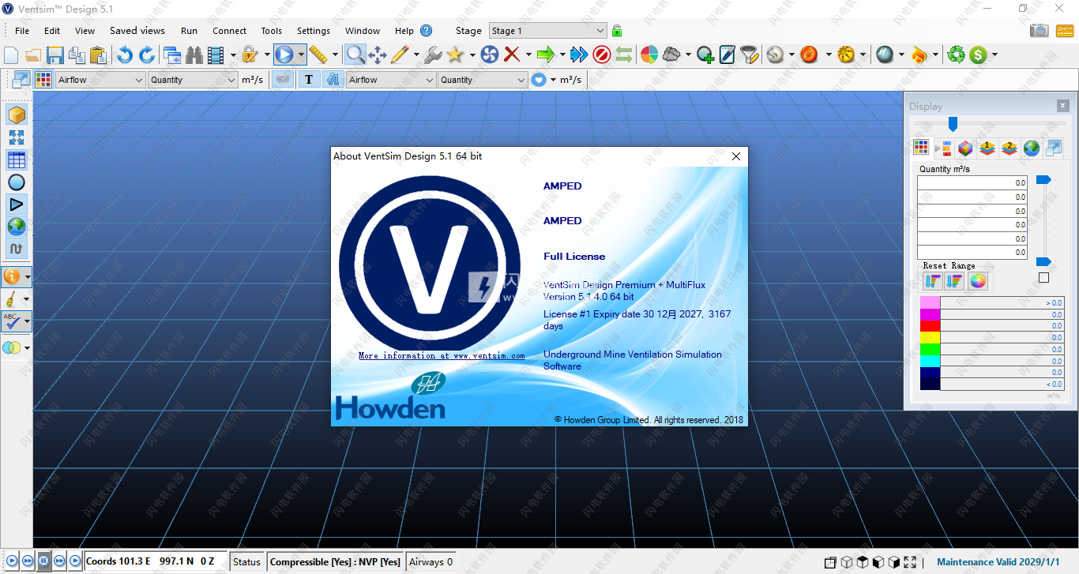
Task: Open the Settings menu
Action: click(314, 31)
